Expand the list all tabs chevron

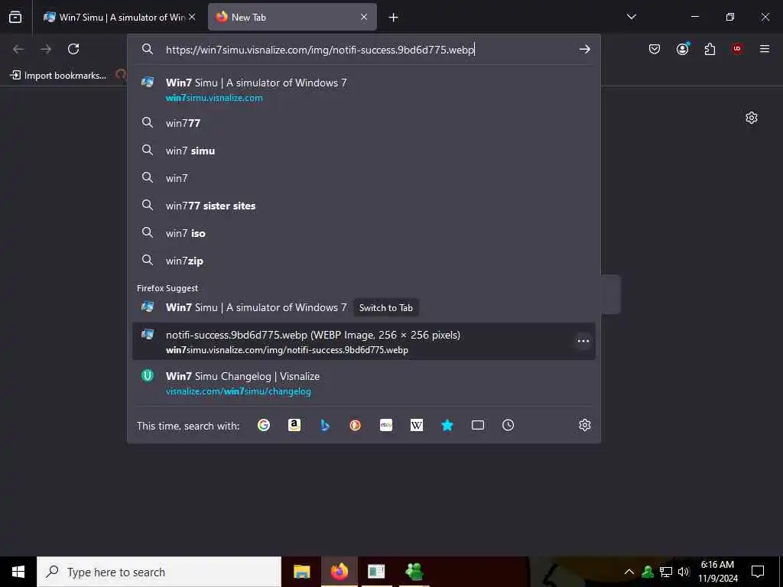631,17
